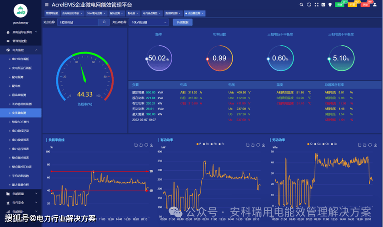Open the green alarm badge button
Viewport: 383px width, 227px height.
(x=339, y=5)
